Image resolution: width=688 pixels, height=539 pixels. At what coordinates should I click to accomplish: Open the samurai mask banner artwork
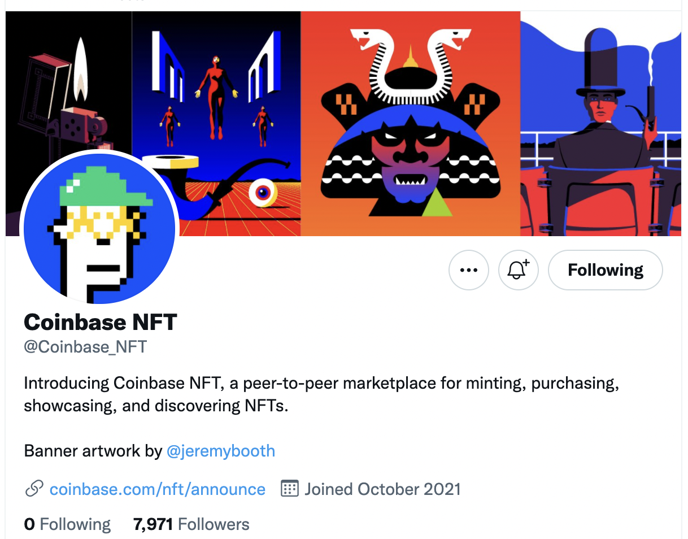410,123
